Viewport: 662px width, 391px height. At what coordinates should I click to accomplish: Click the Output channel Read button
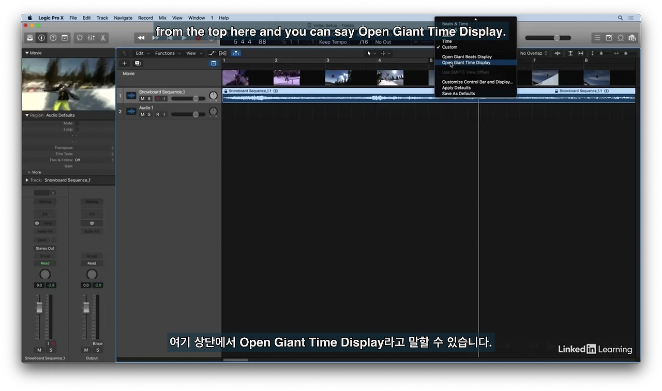pos(92,263)
